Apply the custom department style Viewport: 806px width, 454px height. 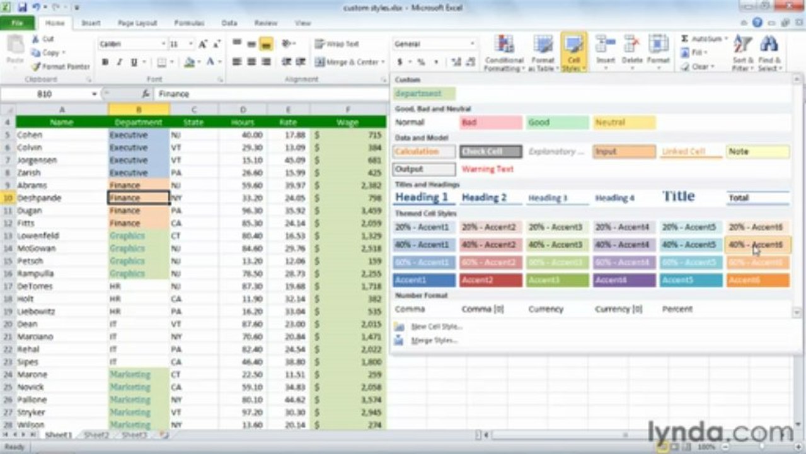[x=425, y=93]
